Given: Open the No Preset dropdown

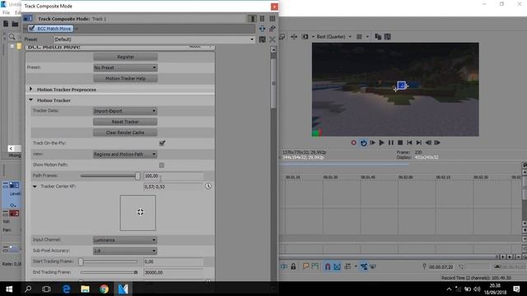Looking at the screenshot, I should 125,67.
